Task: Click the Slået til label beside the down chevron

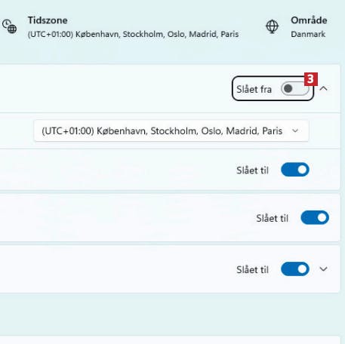Action: point(252,269)
